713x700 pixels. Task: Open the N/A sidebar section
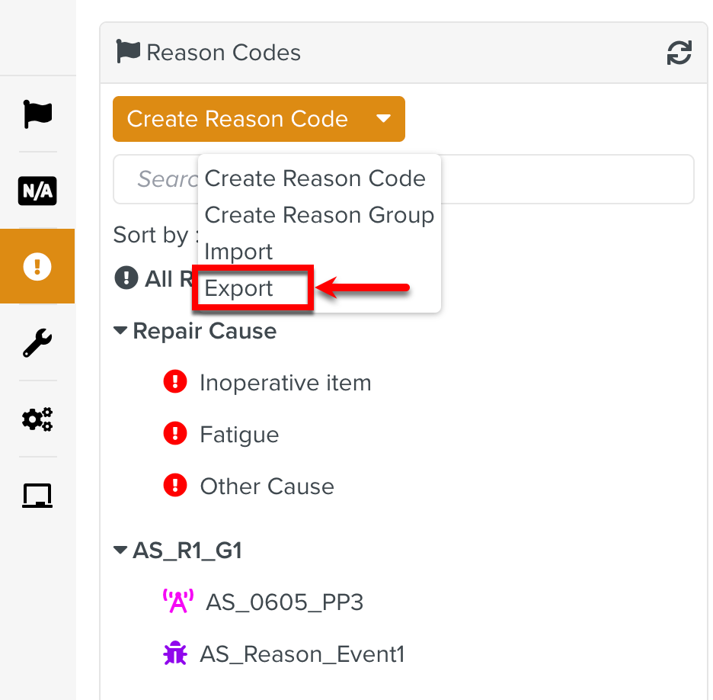tap(37, 191)
